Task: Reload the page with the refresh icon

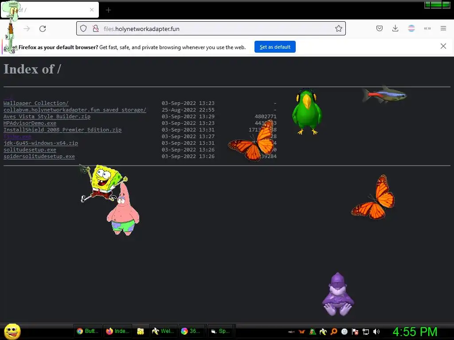Action: point(43,29)
